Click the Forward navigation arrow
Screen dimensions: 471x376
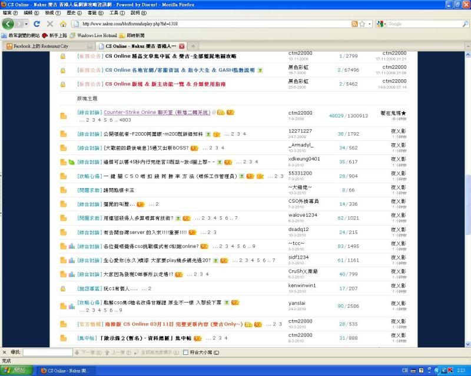tap(19, 23)
